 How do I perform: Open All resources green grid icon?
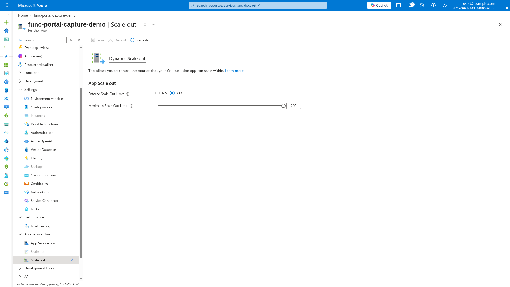point(6,65)
